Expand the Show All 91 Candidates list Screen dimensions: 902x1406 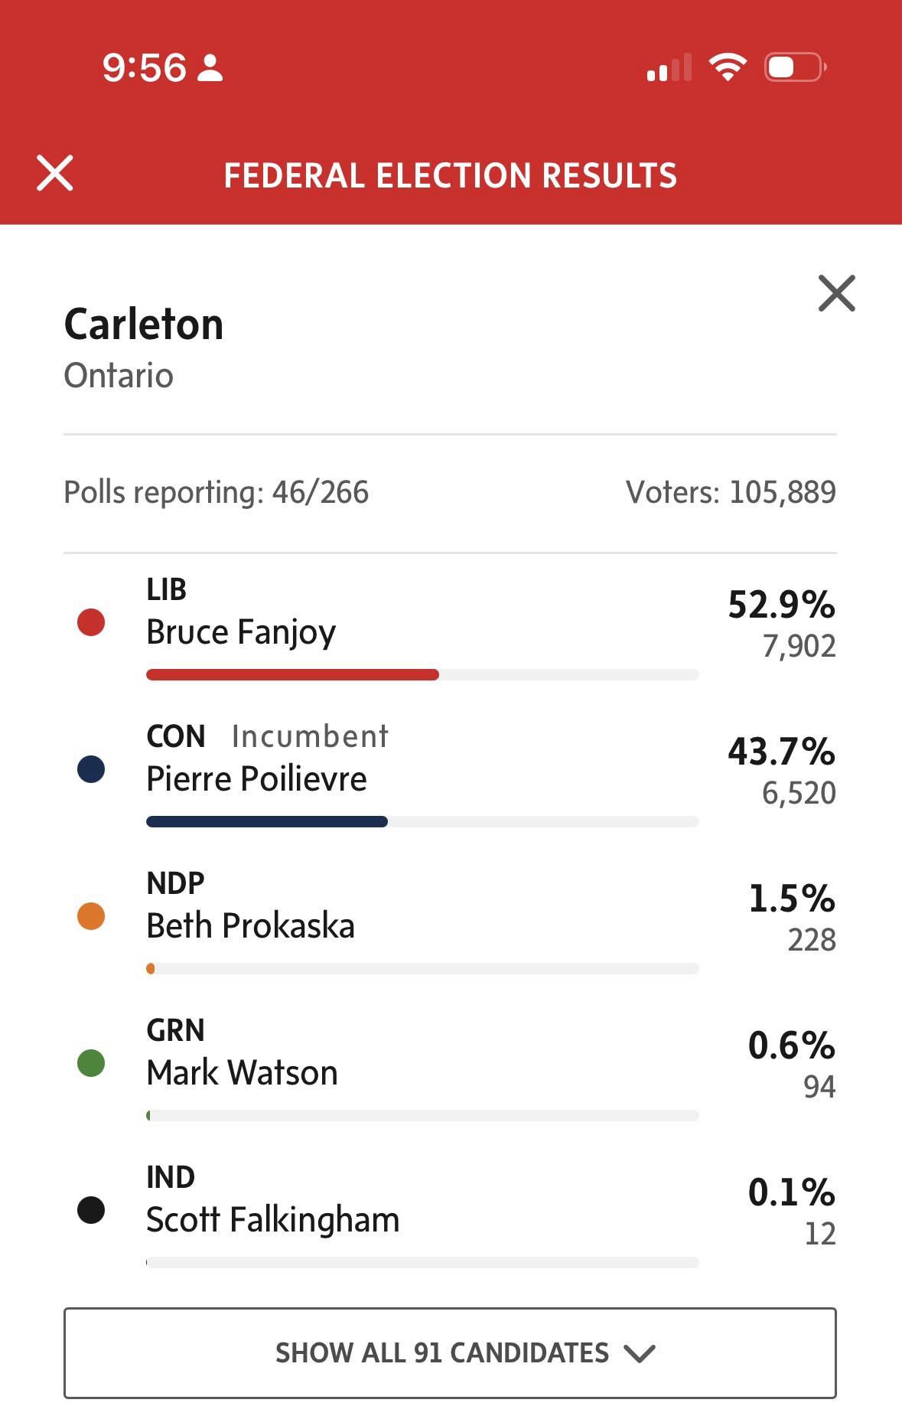click(x=450, y=1352)
